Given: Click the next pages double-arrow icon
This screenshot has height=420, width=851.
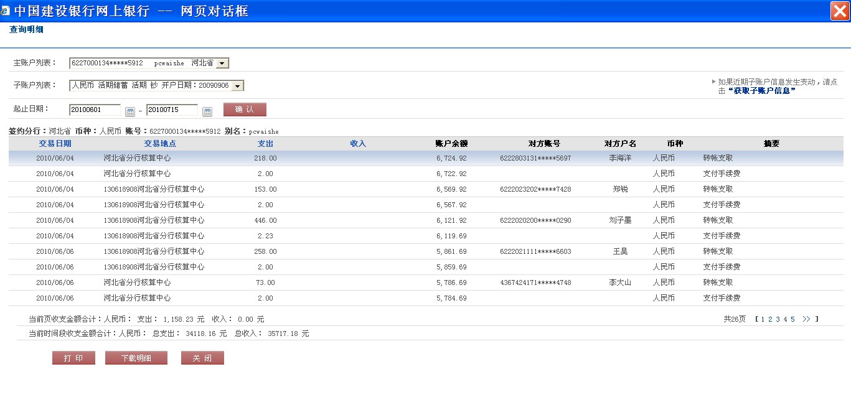Looking at the screenshot, I should point(806,319).
